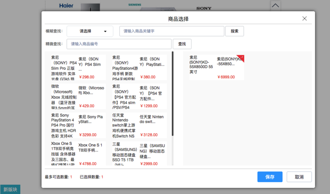This screenshot has width=330, height=194.
Task: Click the 新版块 button at bottom left
Action: (x=10, y=190)
